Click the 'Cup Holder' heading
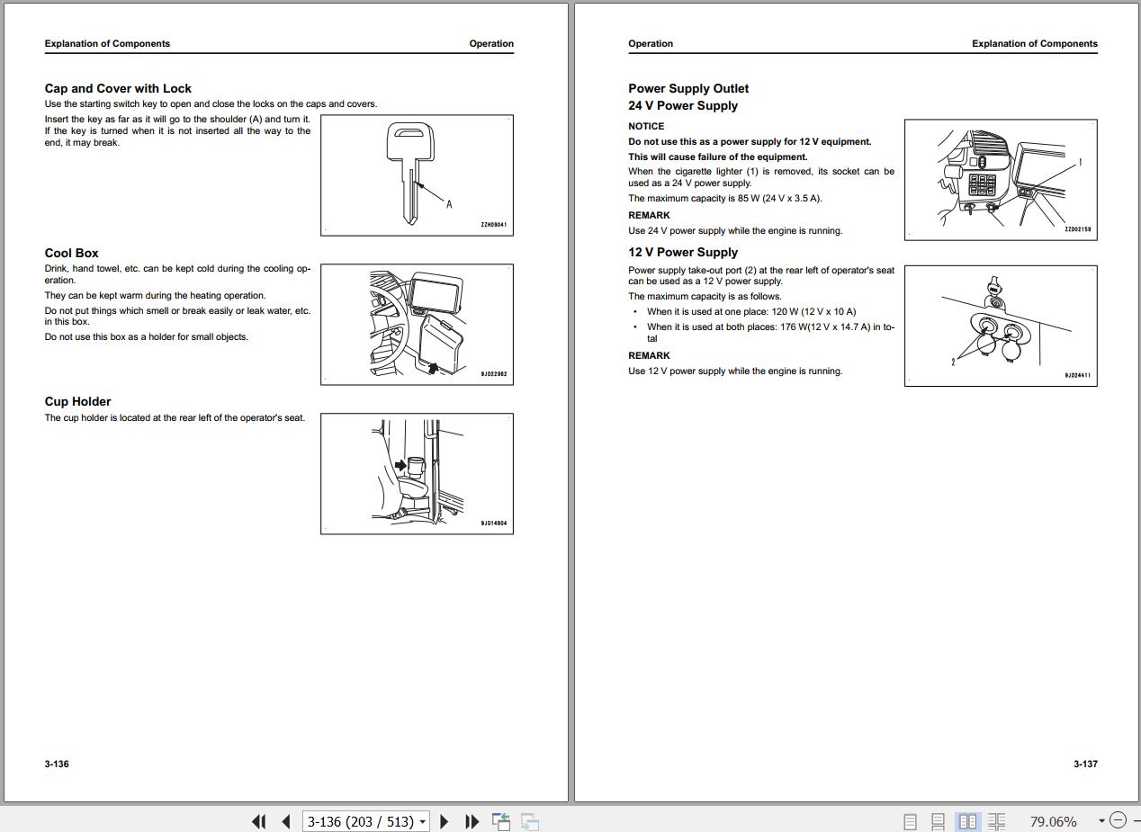Image resolution: width=1141 pixels, height=832 pixels. [x=78, y=401]
